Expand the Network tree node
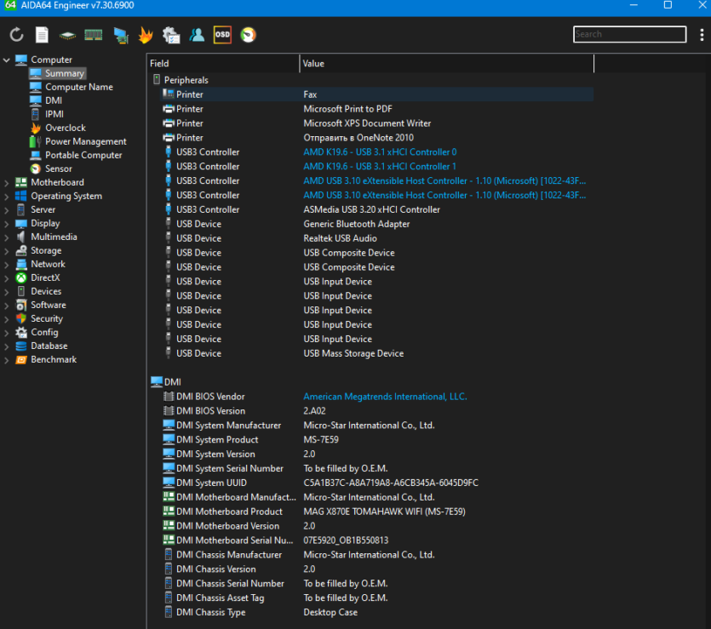This screenshot has height=629, width=711. (6, 264)
